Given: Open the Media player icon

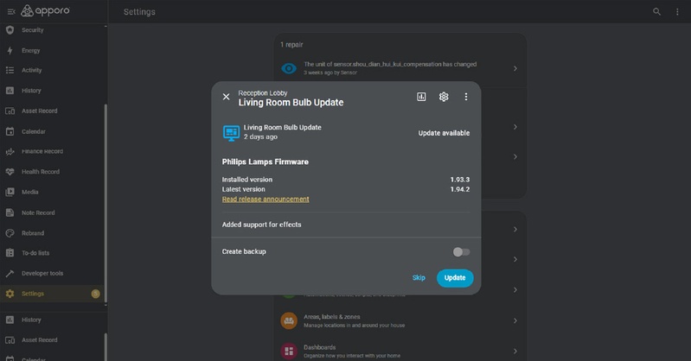Looking at the screenshot, I should click(x=10, y=192).
